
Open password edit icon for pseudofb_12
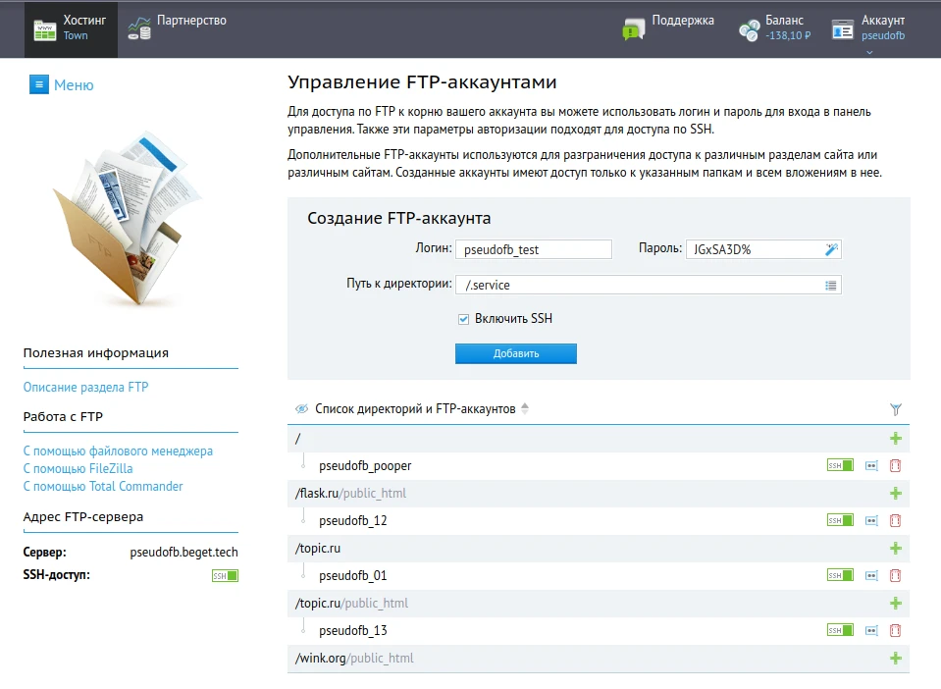pos(869,520)
